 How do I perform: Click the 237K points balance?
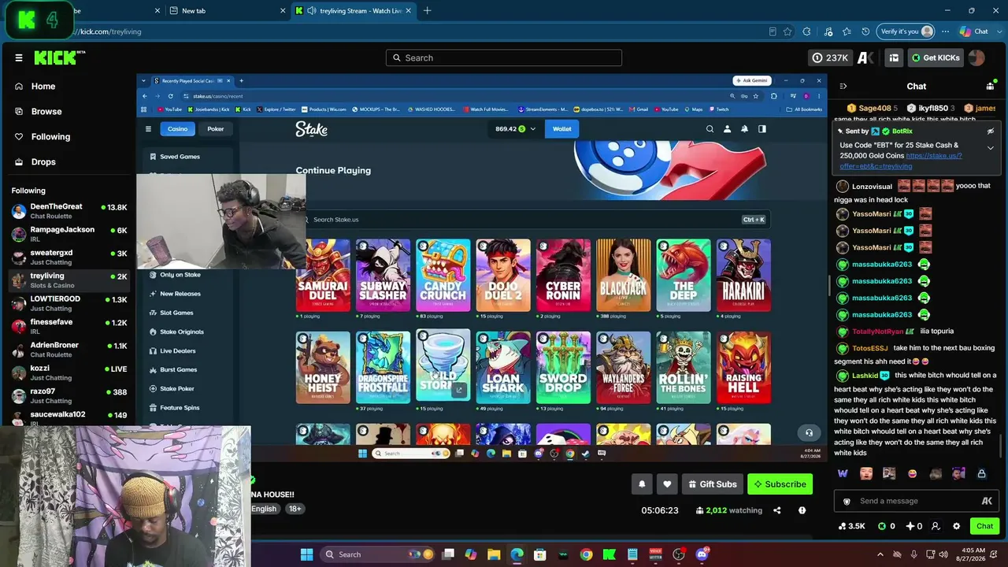pos(830,57)
